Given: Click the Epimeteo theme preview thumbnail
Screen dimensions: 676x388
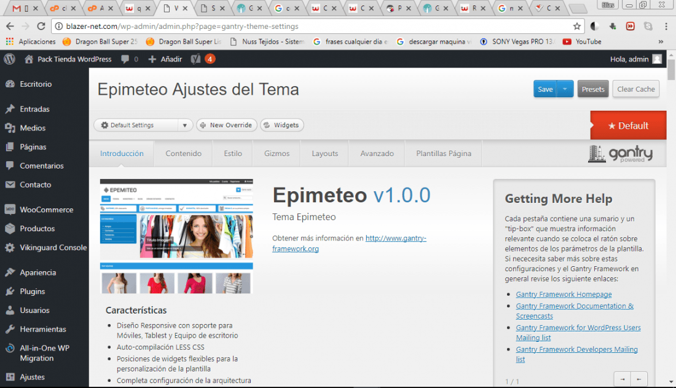Looking at the screenshot, I should 176,237.
